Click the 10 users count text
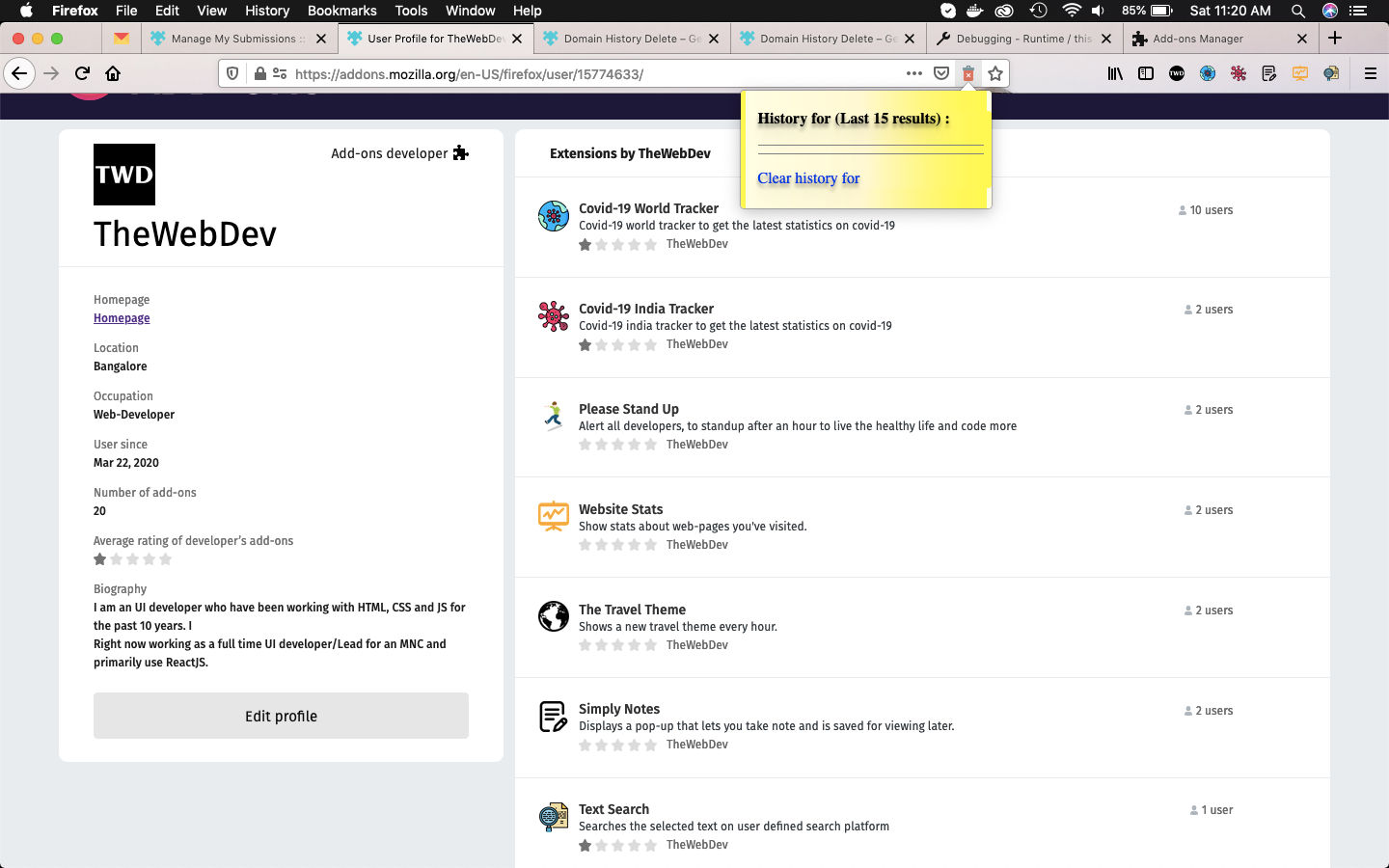 (x=1212, y=210)
